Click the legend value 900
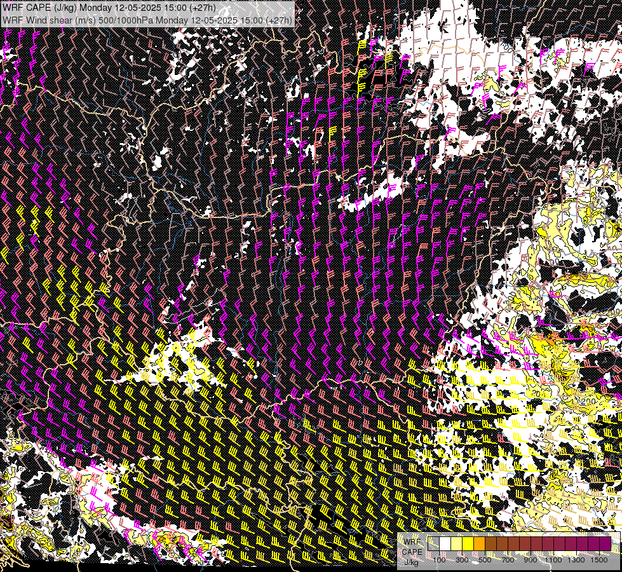Viewport: 622px width, 572px height. (531, 560)
